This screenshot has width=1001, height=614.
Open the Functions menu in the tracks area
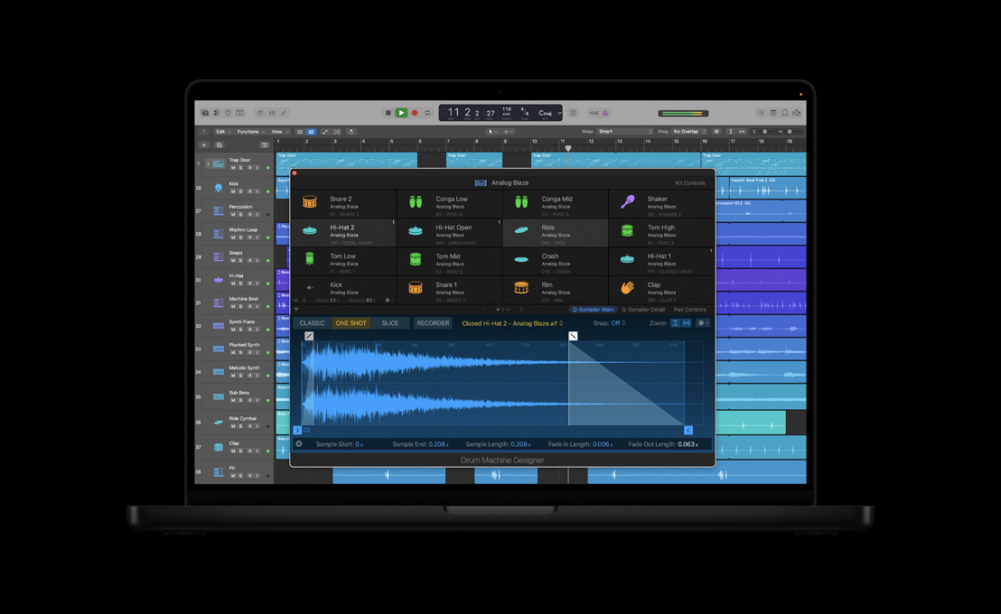coord(247,131)
